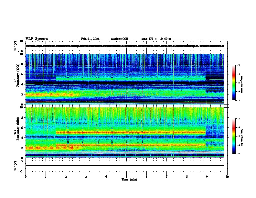Screen dimensions: 256x198
Task: Click the "5" tick on ch.3 voltage axis
Action: [22, 161]
